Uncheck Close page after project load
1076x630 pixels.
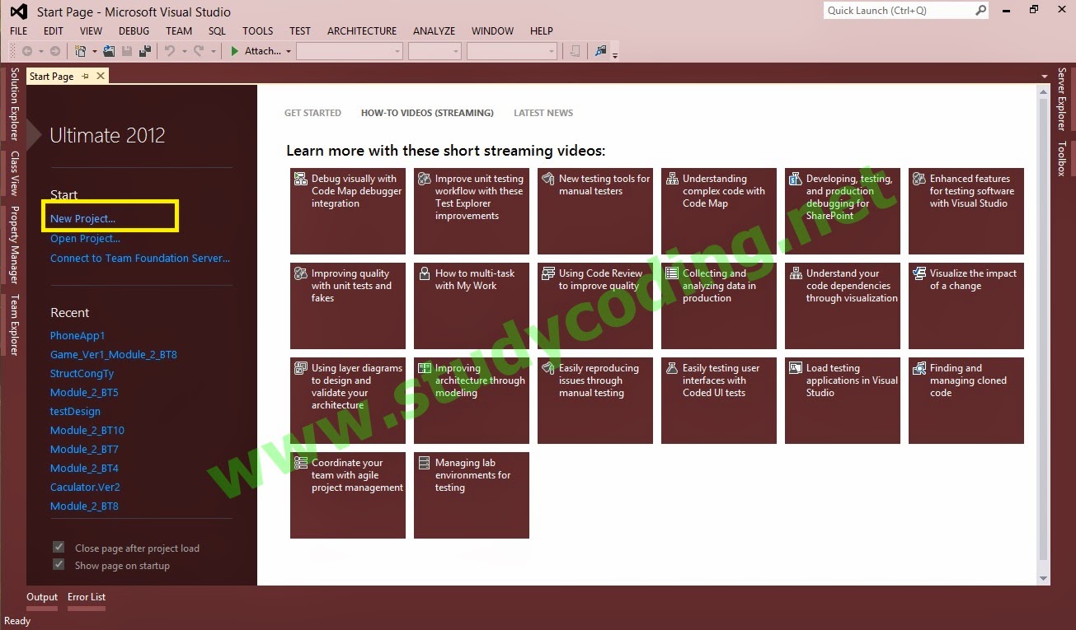click(x=59, y=548)
